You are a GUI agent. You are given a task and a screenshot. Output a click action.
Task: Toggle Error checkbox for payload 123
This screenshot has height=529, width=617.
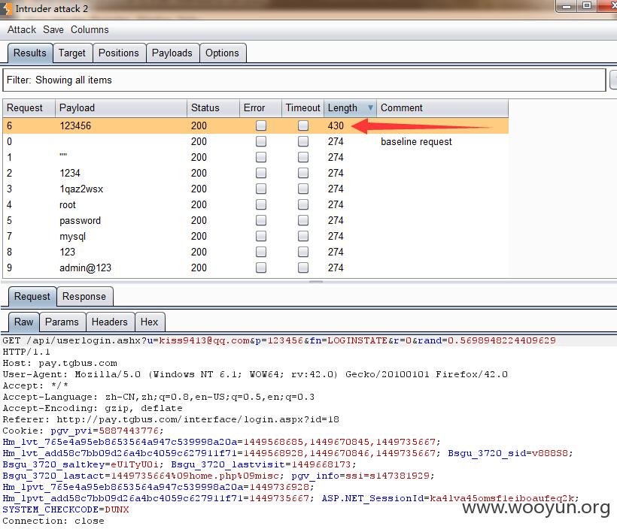pos(261,252)
